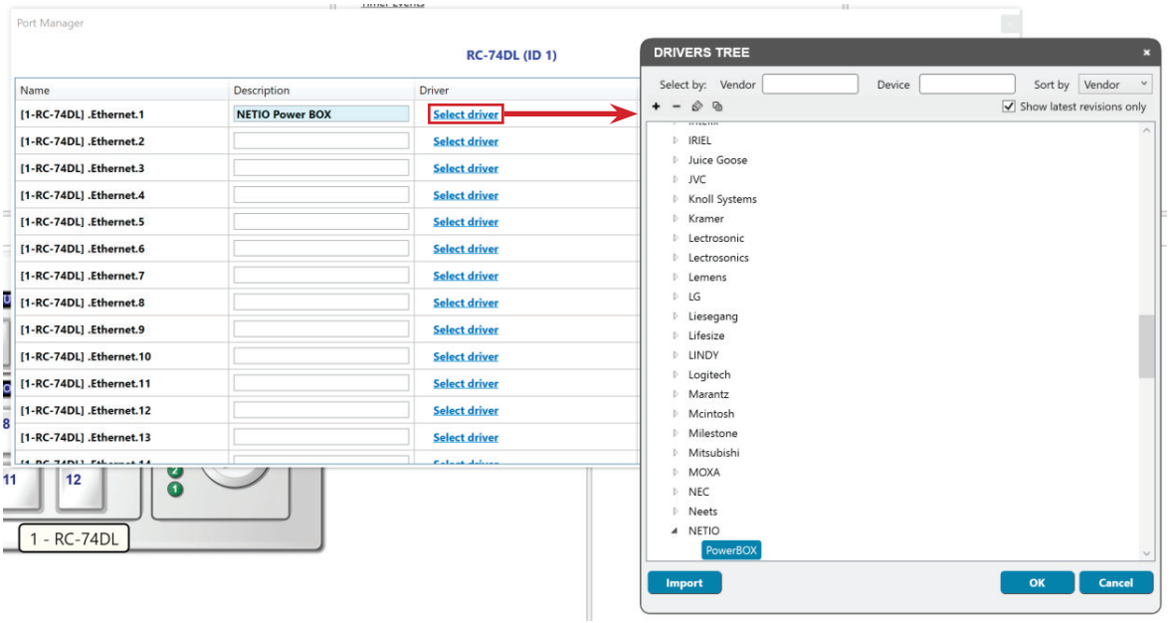The height and width of the screenshot is (623, 1170).
Task: Click Select driver for Ethernet.13
Action: [466, 437]
